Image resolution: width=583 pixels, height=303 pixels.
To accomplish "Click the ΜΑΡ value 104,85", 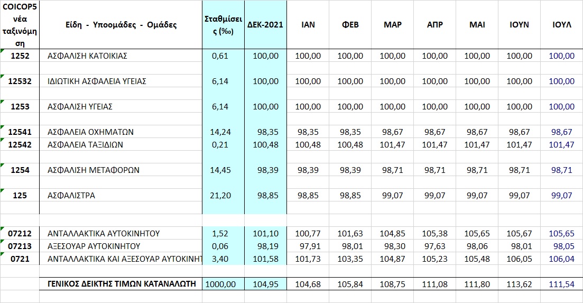I will coord(393,234).
